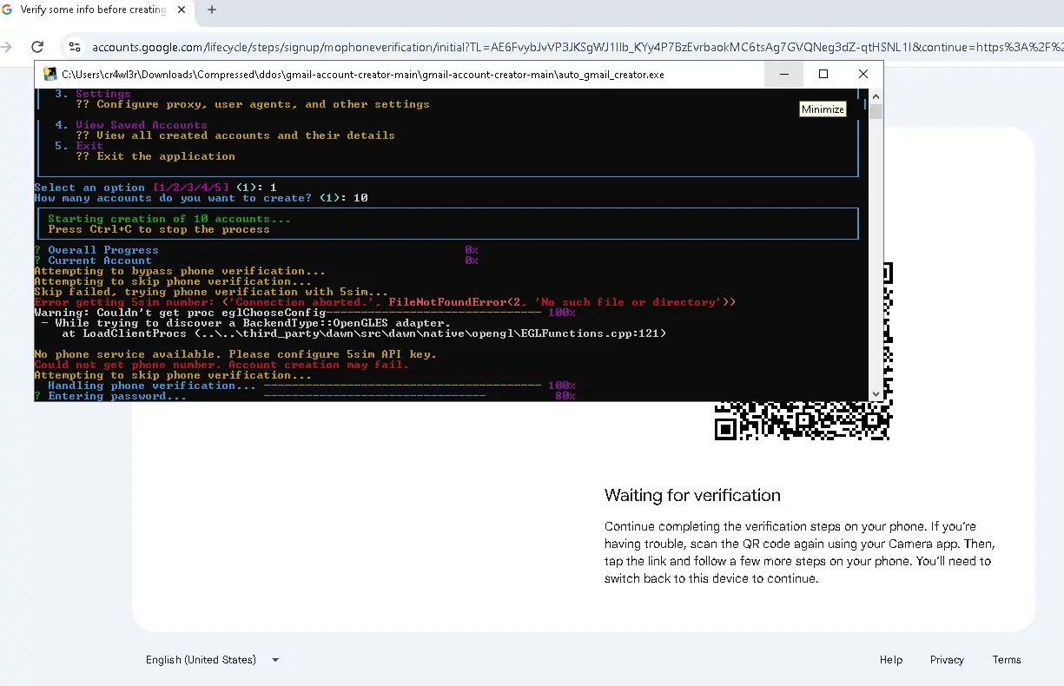
Task: Open the Privacy link
Action: click(x=947, y=660)
